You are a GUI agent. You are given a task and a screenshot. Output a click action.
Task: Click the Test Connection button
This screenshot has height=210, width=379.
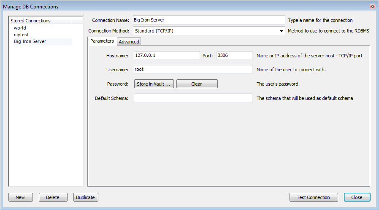[x=314, y=197]
